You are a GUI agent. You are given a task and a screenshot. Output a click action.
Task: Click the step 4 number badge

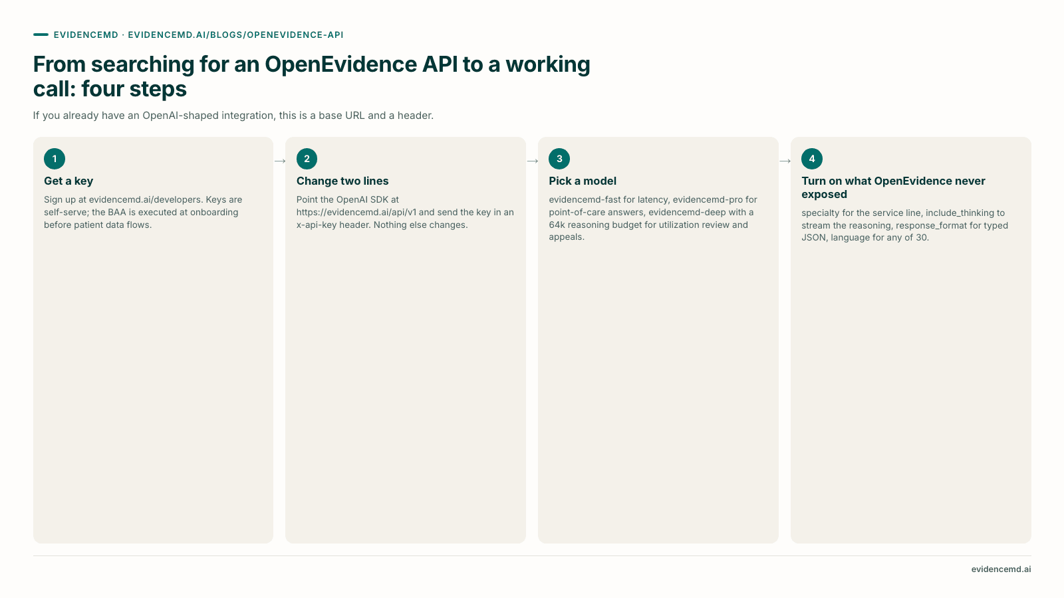pyautogui.click(x=812, y=159)
